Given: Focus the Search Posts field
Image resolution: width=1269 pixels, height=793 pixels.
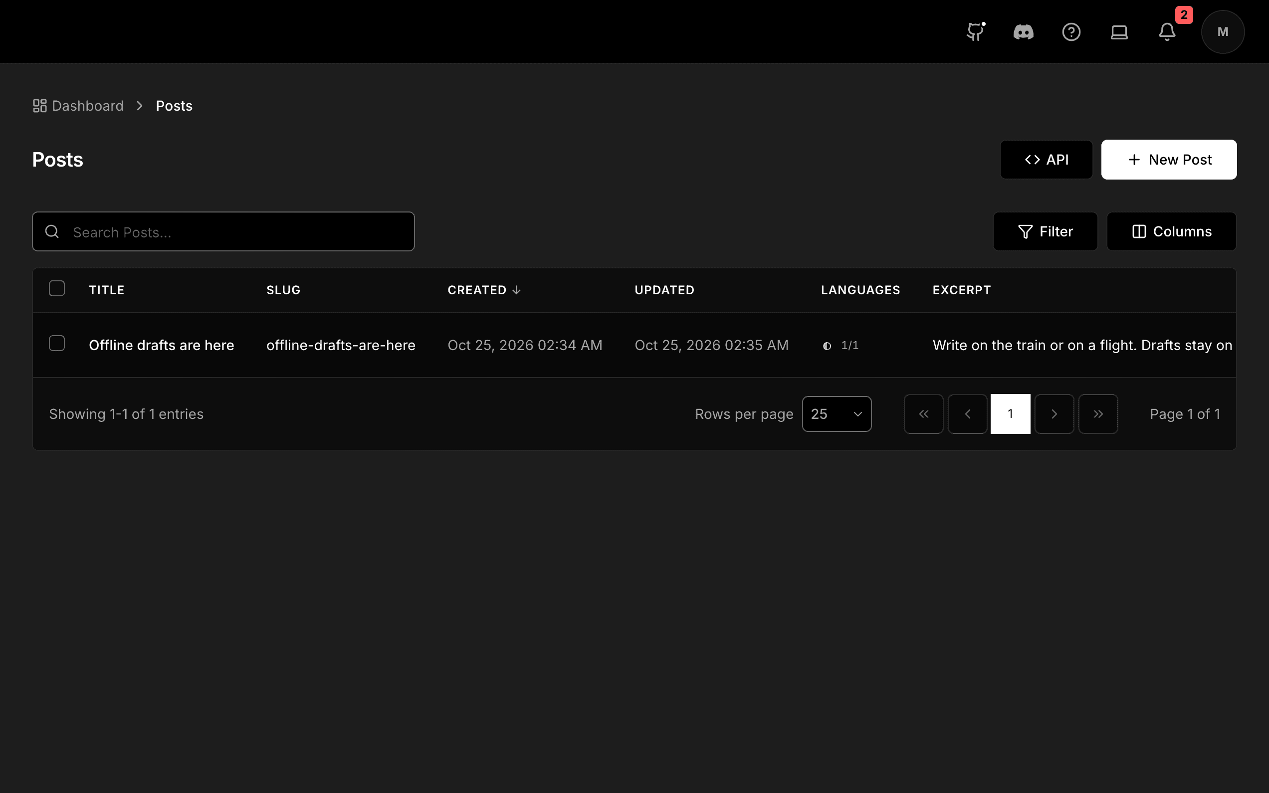Looking at the screenshot, I should tap(223, 231).
